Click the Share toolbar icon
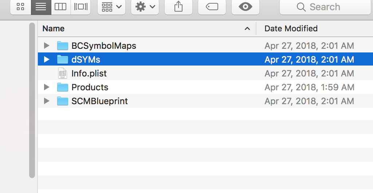This screenshot has height=193, width=373. pyautogui.click(x=178, y=7)
